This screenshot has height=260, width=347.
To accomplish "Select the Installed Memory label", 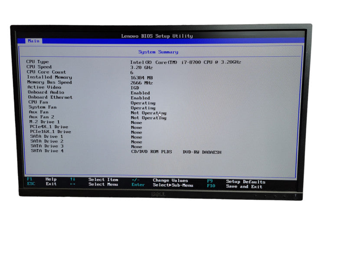I will 49,77.
